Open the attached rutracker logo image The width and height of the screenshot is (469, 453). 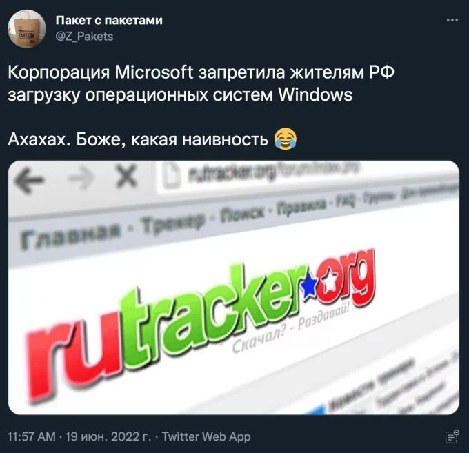(x=234, y=288)
